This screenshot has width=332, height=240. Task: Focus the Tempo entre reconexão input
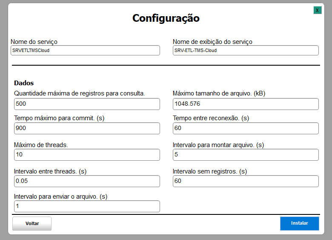246,128
